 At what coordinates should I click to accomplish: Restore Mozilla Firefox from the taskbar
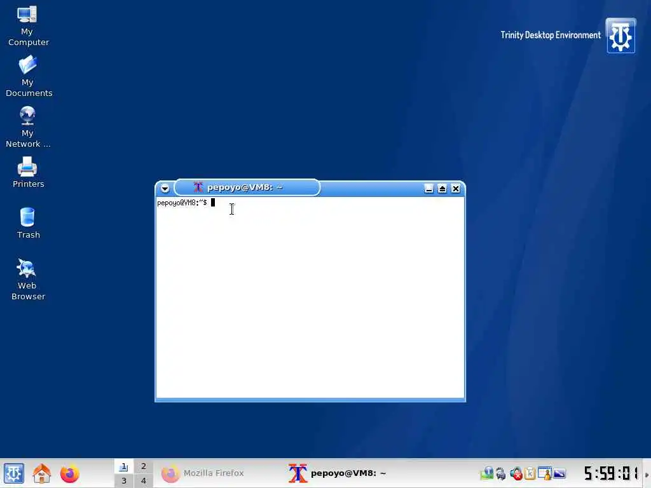219,473
